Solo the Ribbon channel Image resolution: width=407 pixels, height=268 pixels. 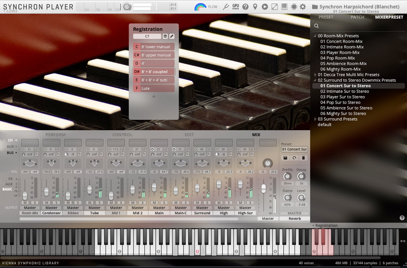pos(77,202)
